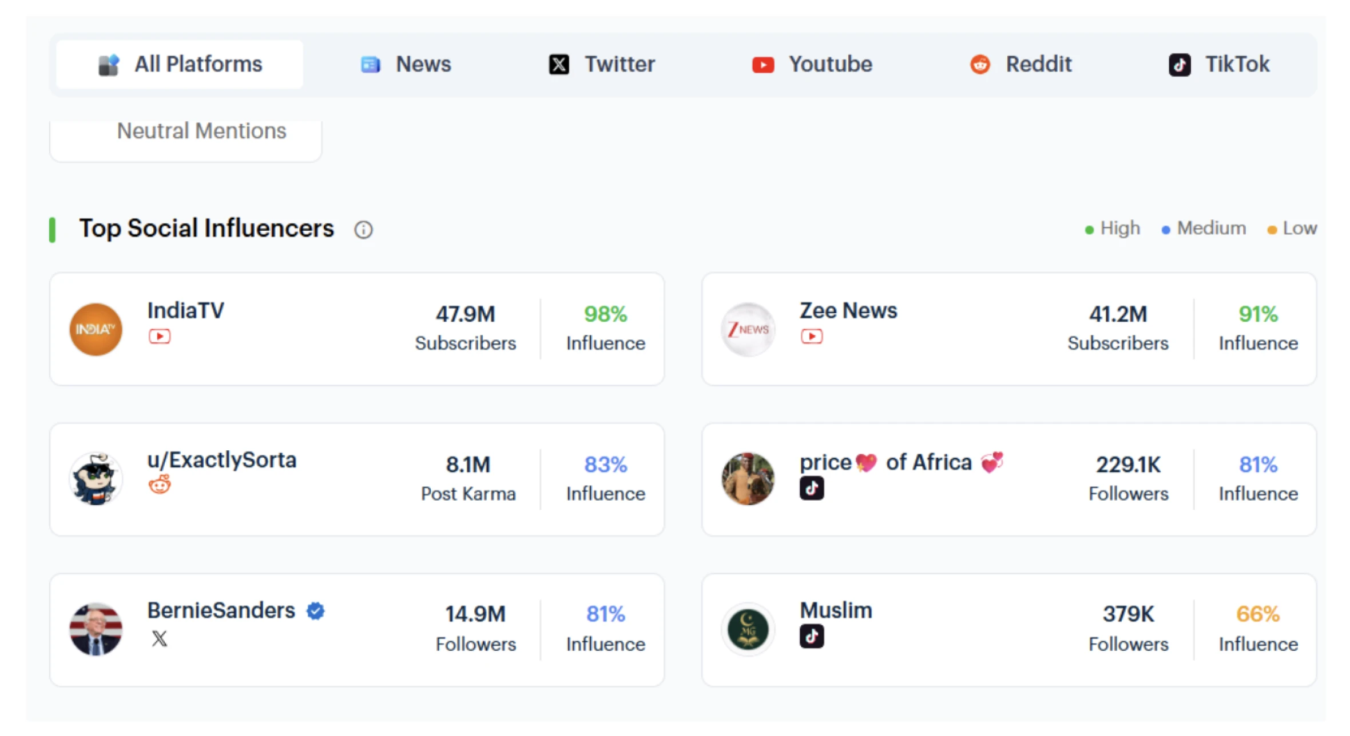Click the 8.1M Post Karma value
This screenshot has width=1350, height=736.
pyautogui.click(x=468, y=465)
